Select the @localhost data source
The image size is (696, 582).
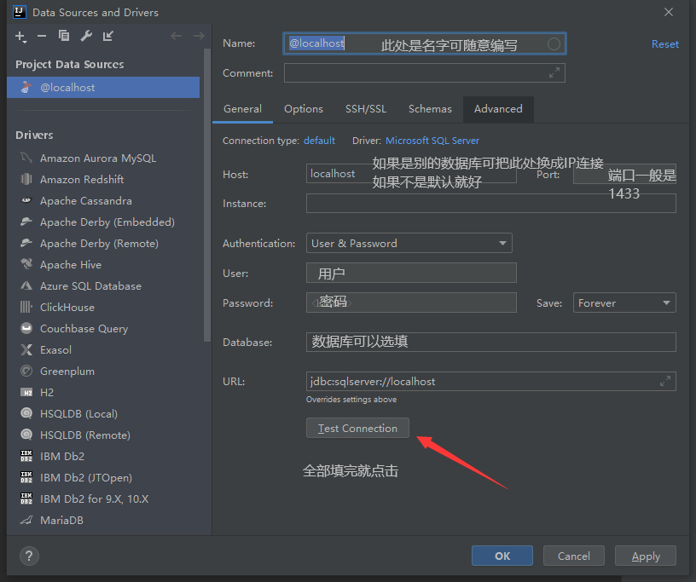pos(103,88)
